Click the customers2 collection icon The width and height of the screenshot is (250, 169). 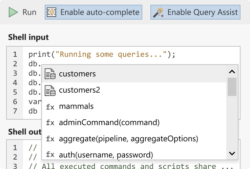[x=50, y=90]
